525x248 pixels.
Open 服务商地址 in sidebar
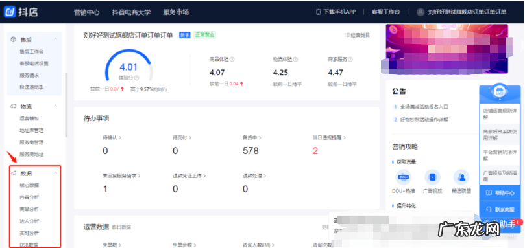point(31,154)
